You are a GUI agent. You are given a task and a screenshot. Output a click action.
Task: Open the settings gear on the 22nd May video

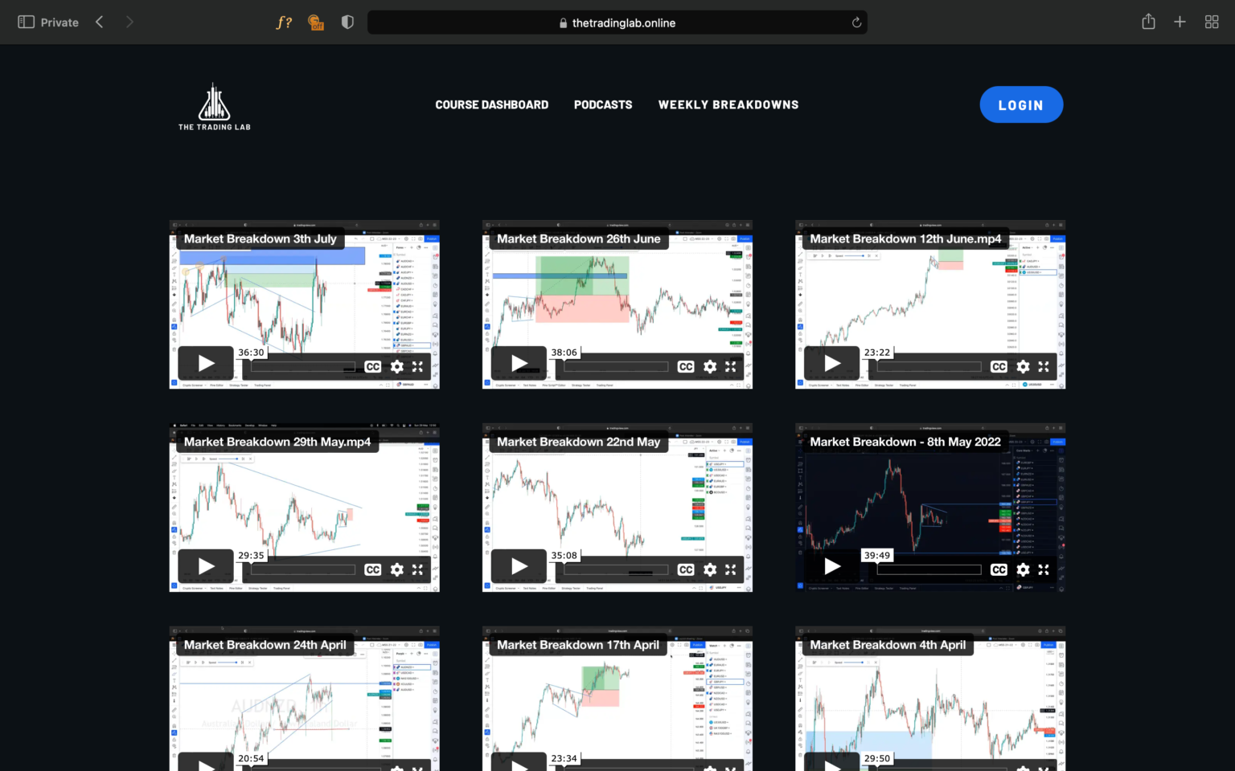[710, 569]
